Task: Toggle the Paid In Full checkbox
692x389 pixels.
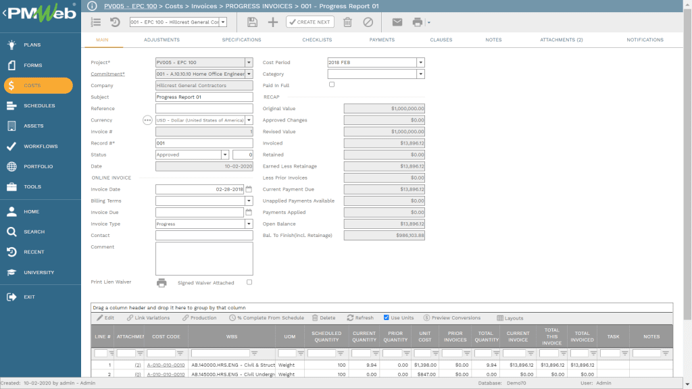Action: click(x=332, y=84)
